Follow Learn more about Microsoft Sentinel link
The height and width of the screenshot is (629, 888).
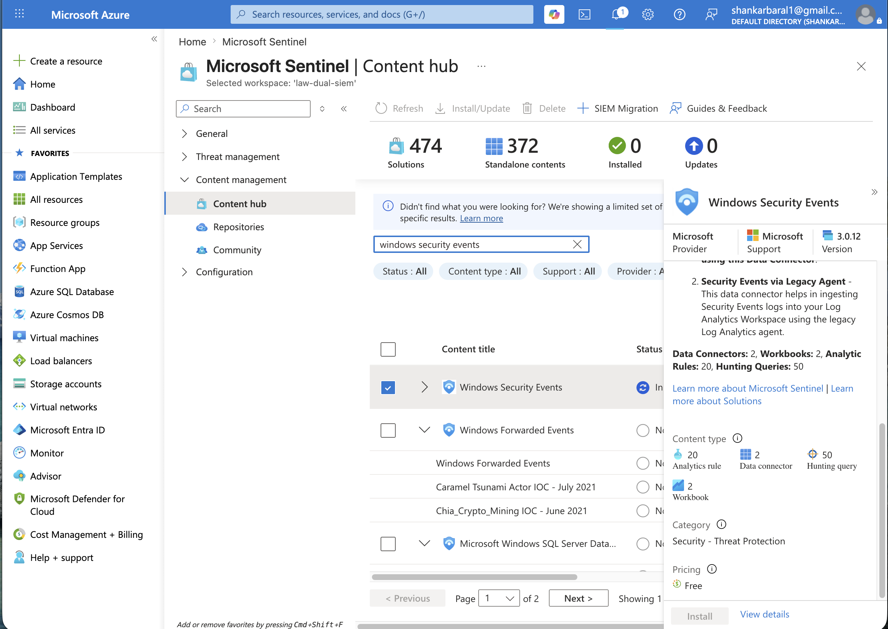tap(748, 388)
